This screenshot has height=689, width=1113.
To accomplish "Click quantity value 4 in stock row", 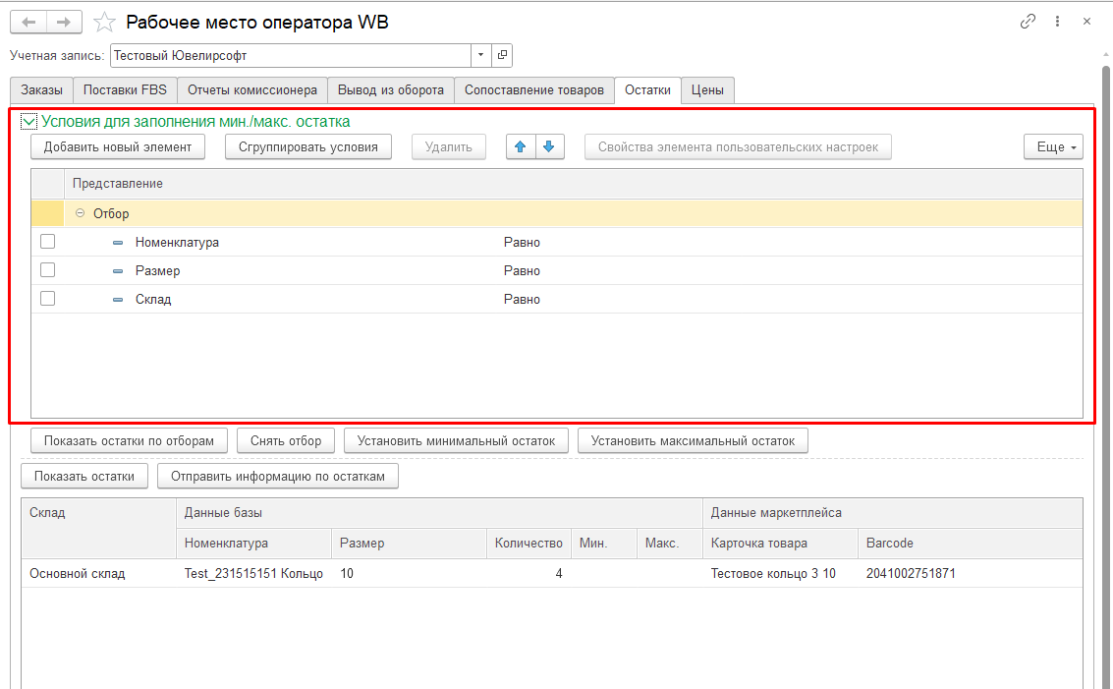I will [x=559, y=573].
